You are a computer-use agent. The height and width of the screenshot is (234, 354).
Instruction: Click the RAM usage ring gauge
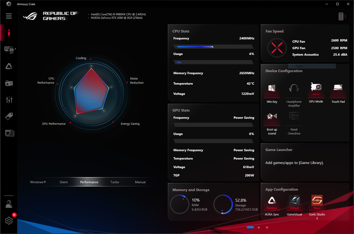[x=180, y=204]
